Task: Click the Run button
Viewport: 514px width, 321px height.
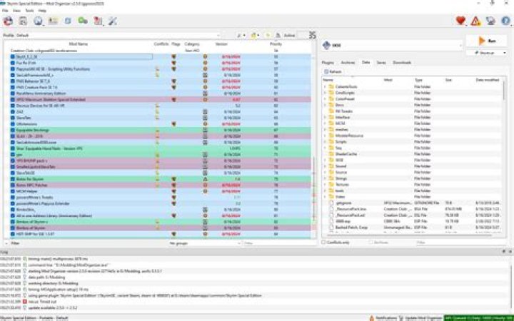Action: [487, 41]
